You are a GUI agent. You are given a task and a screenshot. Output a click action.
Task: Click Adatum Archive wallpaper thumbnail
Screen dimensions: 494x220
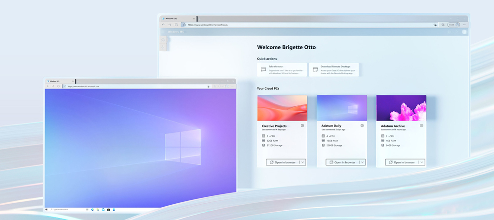click(401, 108)
